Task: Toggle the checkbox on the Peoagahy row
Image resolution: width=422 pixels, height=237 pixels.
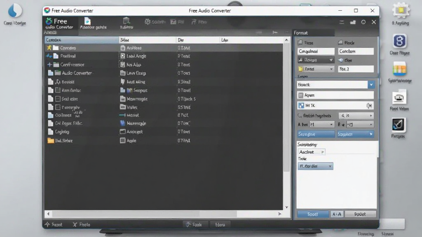Action: pos(58,107)
